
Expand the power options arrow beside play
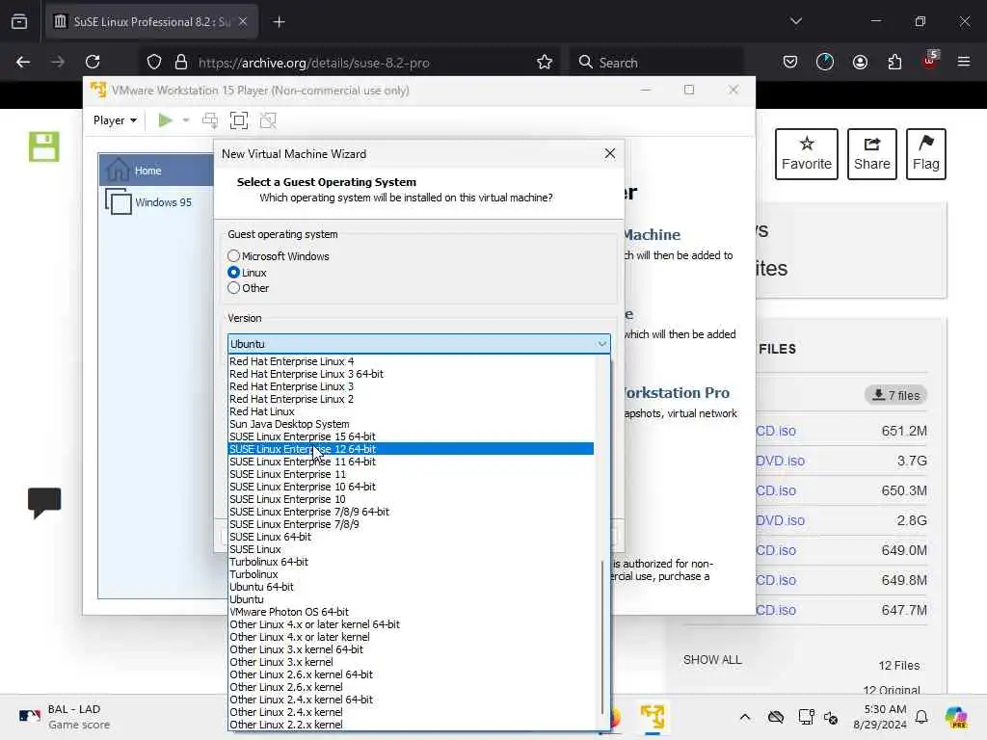[x=186, y=120]
